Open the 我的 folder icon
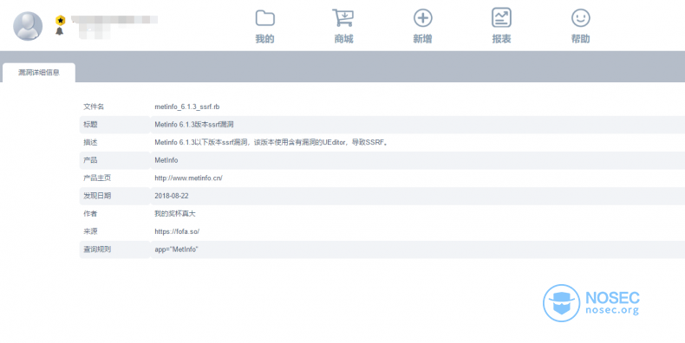The image size is (685, 343). point(264,18)
